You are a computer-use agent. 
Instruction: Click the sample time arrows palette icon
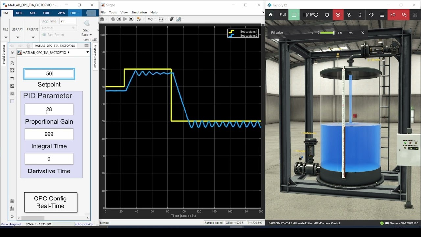click(x=12, y=78)
